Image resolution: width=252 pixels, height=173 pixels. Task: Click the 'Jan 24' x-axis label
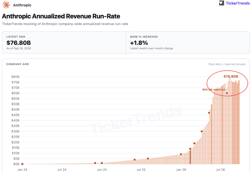22,170
